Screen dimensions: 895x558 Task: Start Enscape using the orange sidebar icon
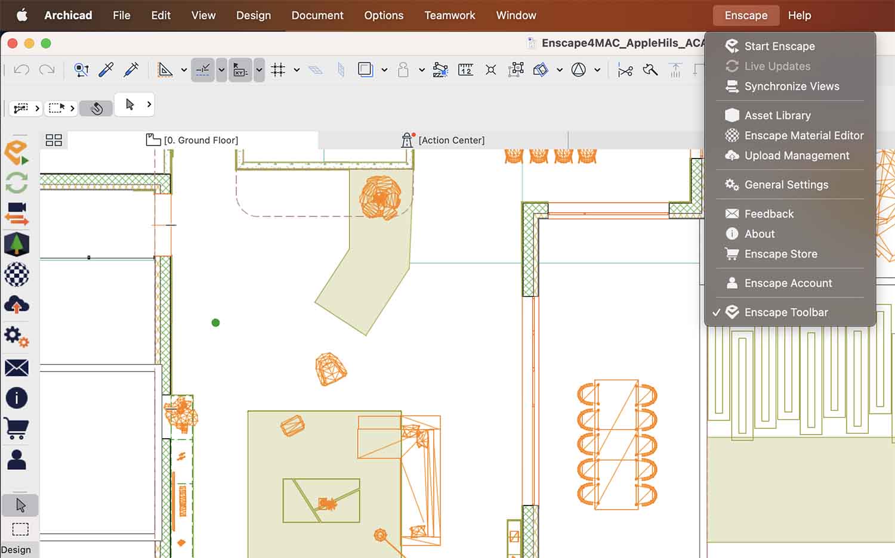pyautogui.click(x=17, y=152)
